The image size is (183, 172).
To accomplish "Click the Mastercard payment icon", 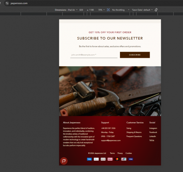I will point(117,159).
